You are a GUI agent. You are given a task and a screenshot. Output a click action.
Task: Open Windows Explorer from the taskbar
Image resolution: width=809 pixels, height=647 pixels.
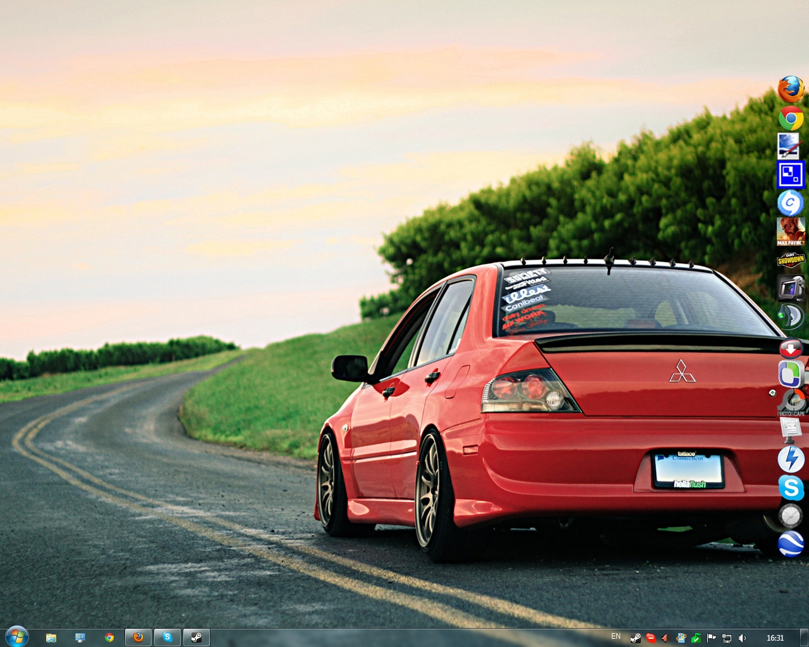(51, 638)
